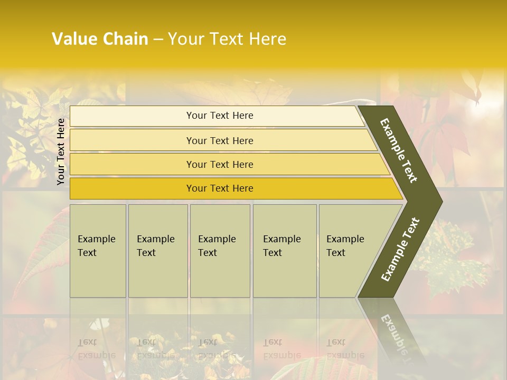Click the reflected text under the third box
507x380 pixels.
tap(217, 349)
